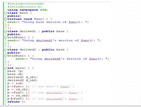Click the 'return 0;' line
The image size is (141, 107).
[16, 102]
